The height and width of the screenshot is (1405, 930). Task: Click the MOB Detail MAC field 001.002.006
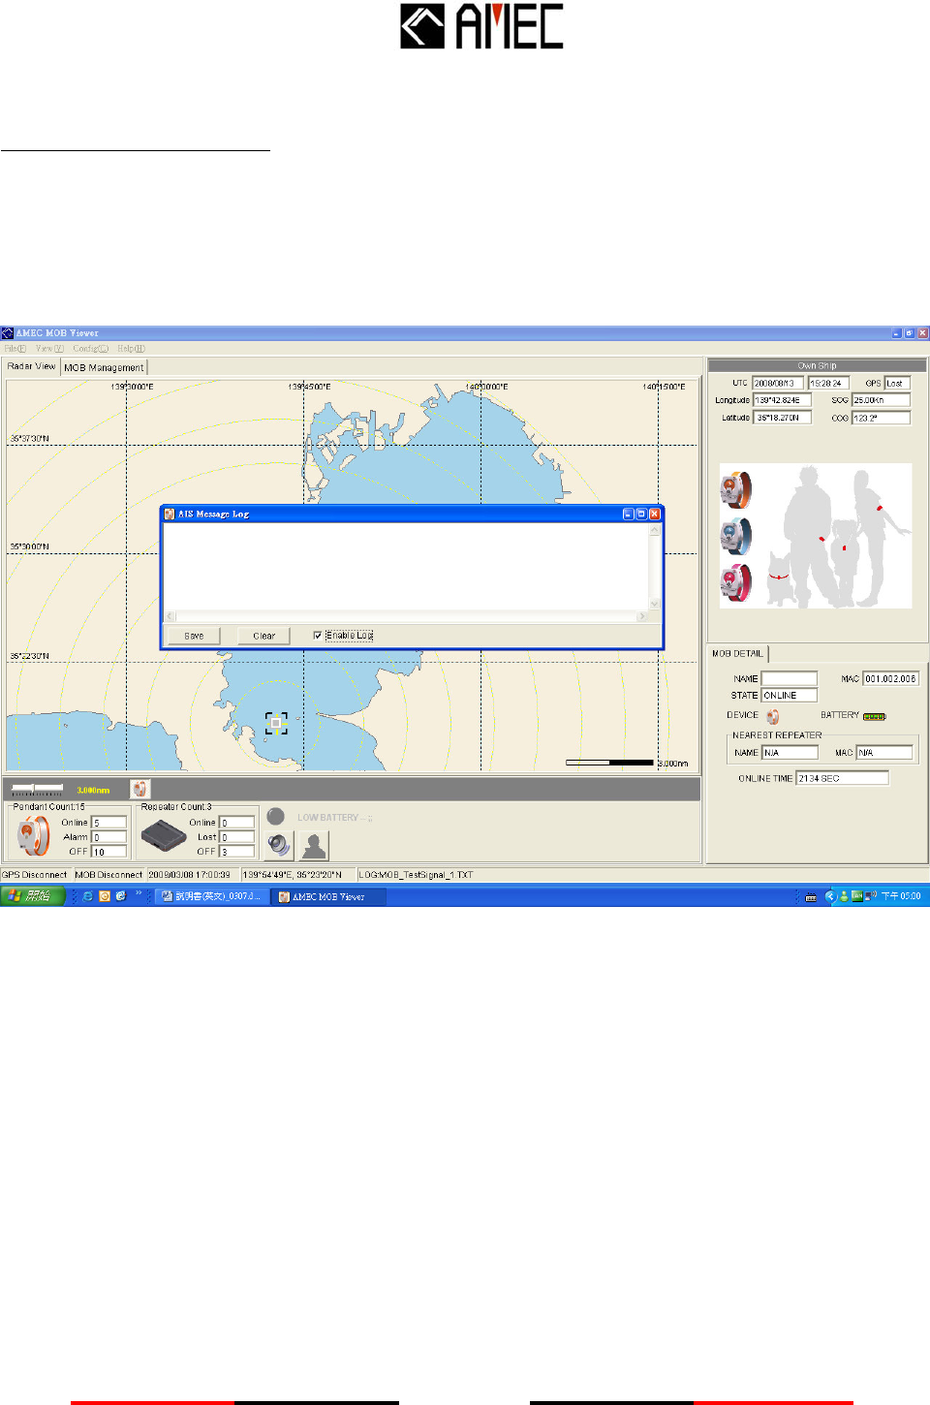click(x=890, y=678)
